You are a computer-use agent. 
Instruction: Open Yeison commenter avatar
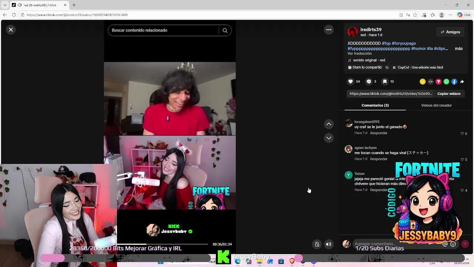point(348,175)
